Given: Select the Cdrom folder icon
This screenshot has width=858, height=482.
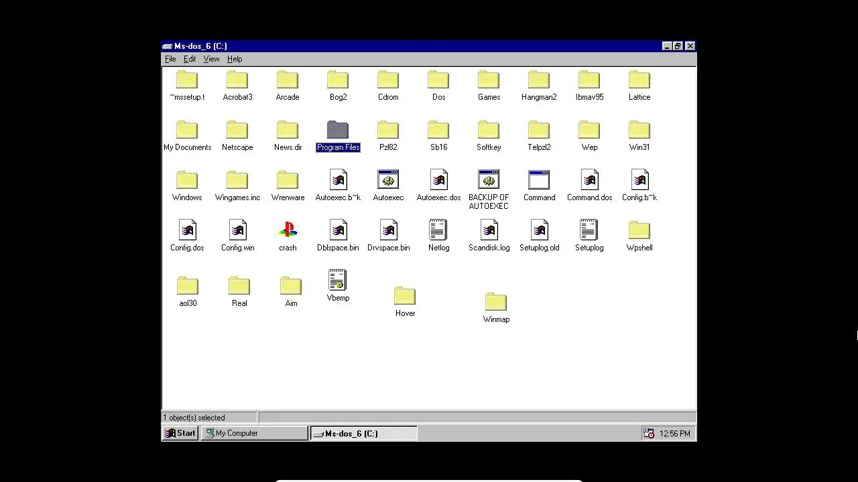Looking at the screenshot, I should pyautogui.click(x=388, y=80).
